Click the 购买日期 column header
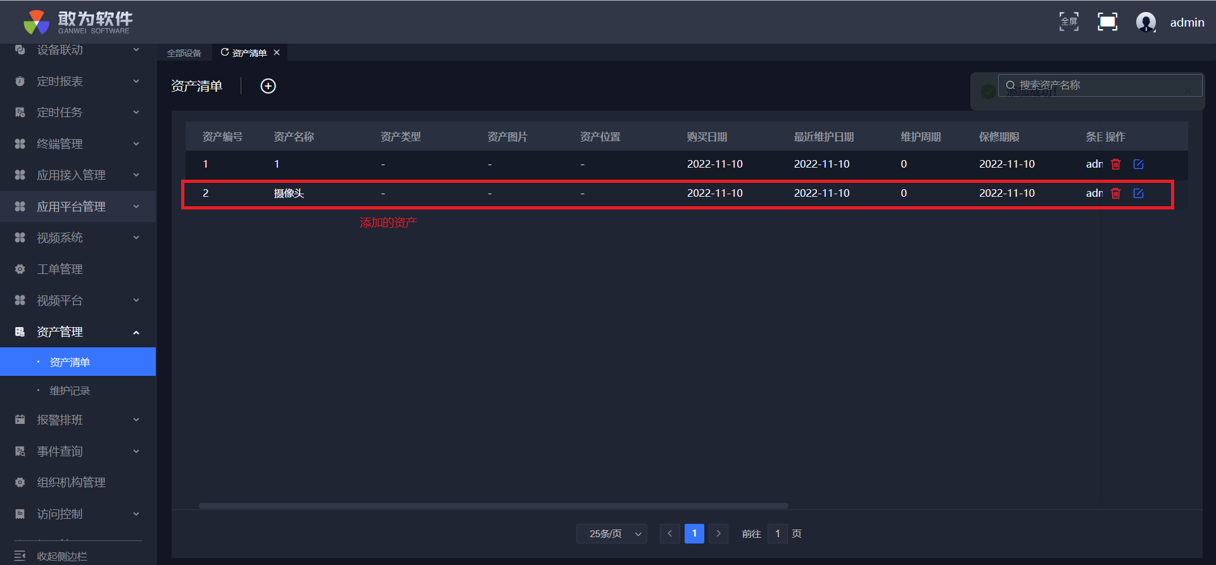This screenshot has width=1216, height=565. 707,137
